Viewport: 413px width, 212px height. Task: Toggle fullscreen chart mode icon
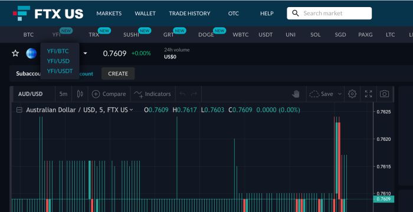(368, 94)
